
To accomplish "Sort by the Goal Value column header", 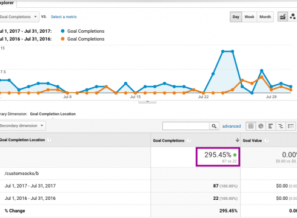I will click(x=252, y=140).
